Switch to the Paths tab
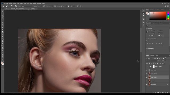170x95 pixels. (x=157, y=55)
